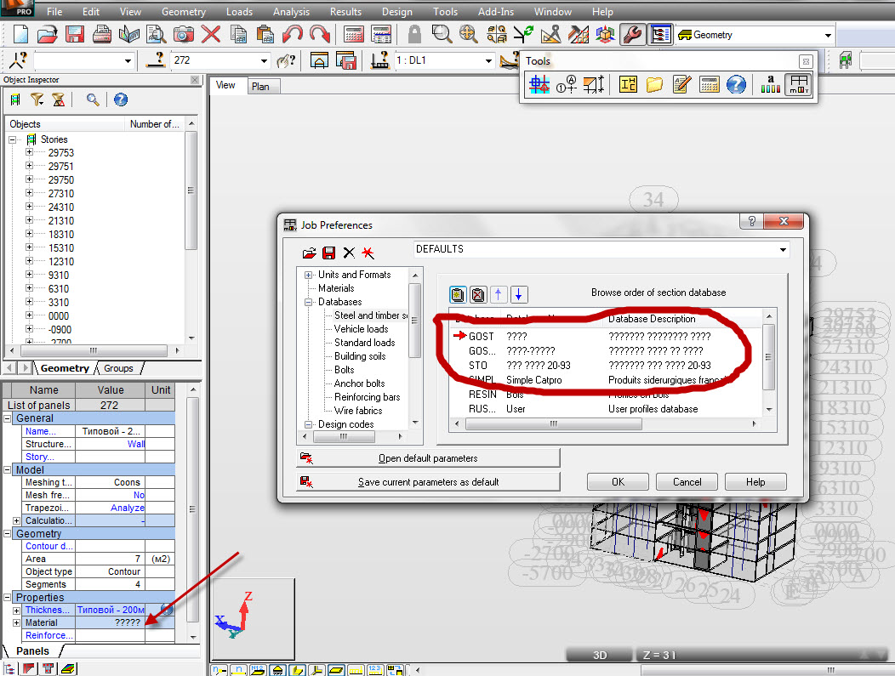Select the GOST row in the database list
The width and height of the screenshot is (895, 676).
click(481, 336)
